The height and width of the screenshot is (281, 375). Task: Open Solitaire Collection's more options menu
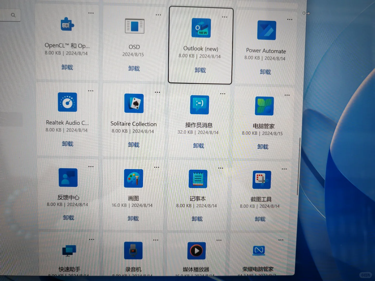pos(158,92)
